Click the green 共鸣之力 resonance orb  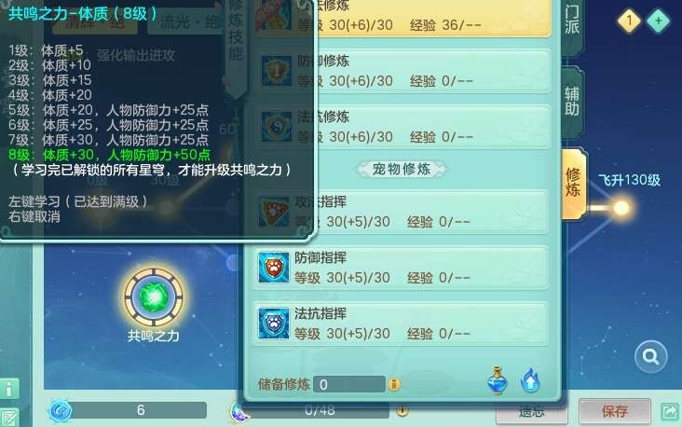click(x=154, y=297)
